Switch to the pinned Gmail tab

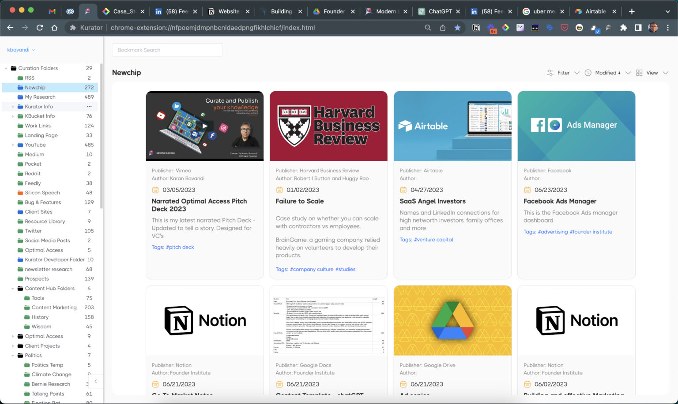[52, 11]
